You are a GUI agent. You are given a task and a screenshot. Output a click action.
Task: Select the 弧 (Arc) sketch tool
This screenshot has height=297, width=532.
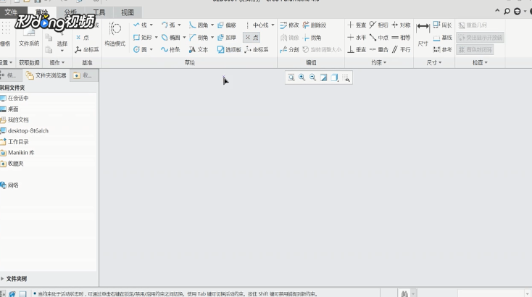[168, 25]
